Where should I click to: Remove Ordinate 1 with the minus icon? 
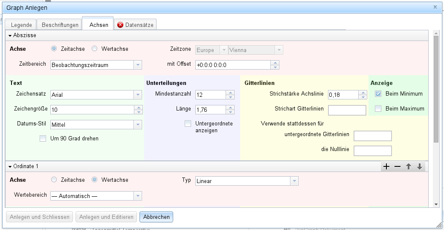tap(397, 166)
